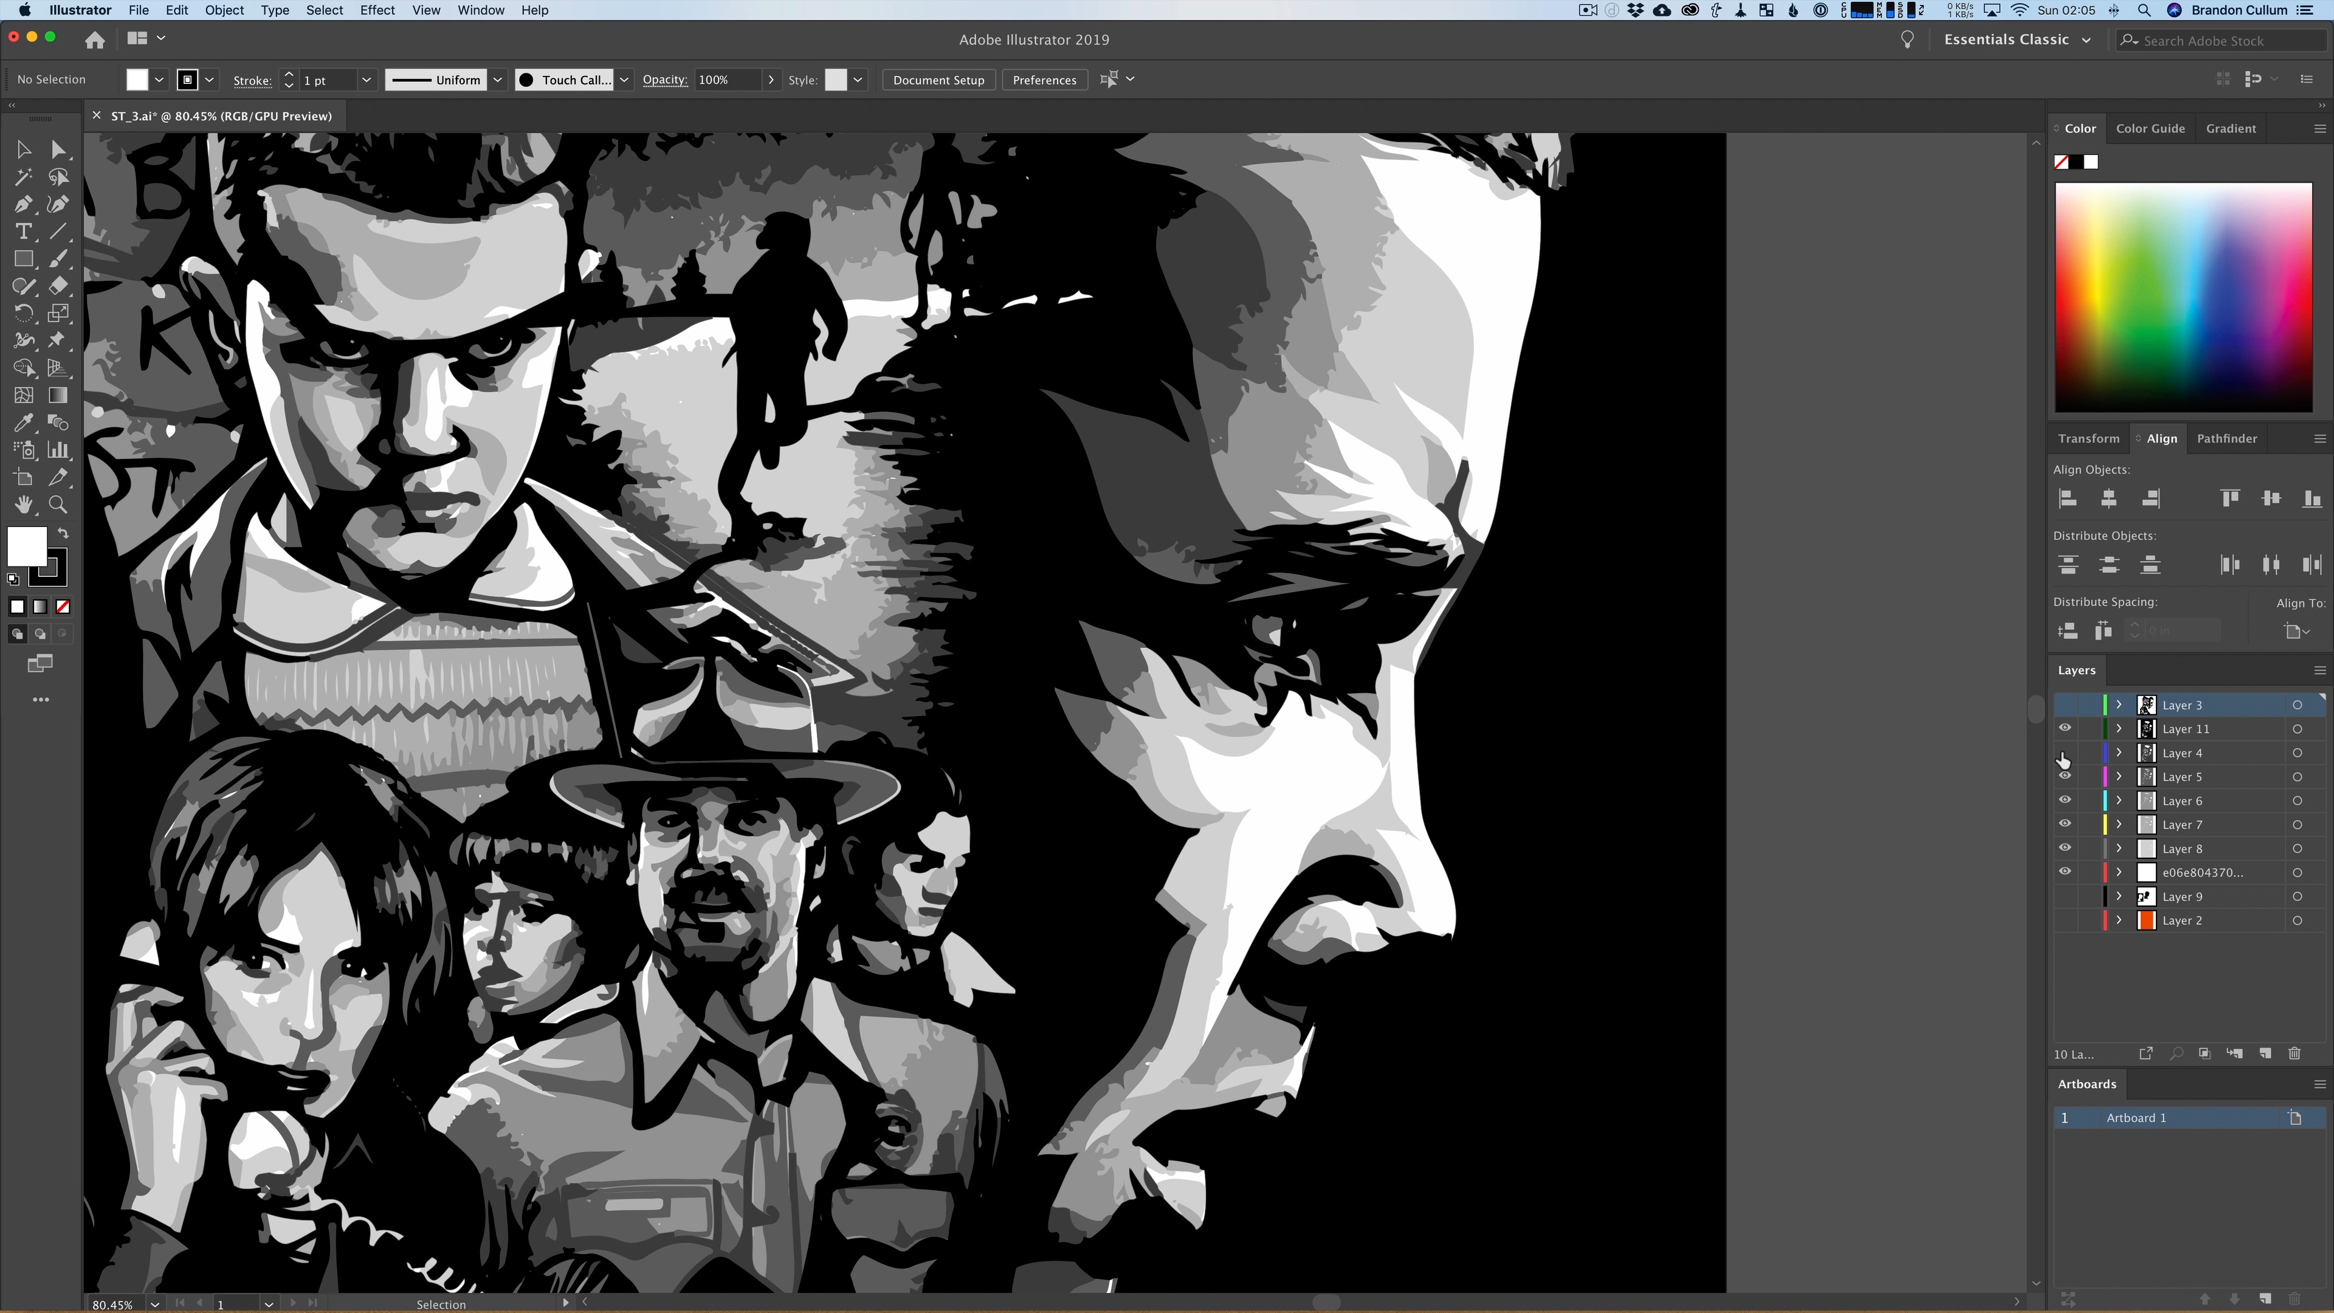Click the None swatch in Color panel

coord(2061,162)
